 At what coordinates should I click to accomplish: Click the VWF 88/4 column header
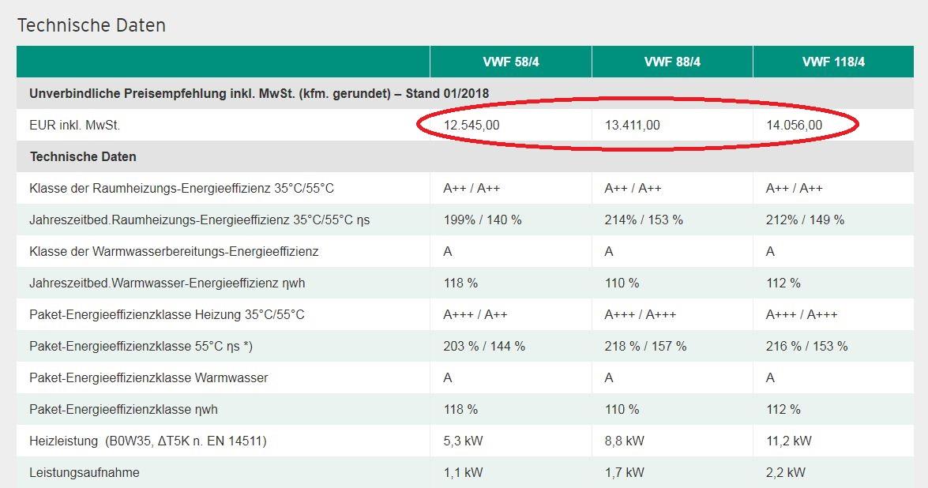[672, 62]
